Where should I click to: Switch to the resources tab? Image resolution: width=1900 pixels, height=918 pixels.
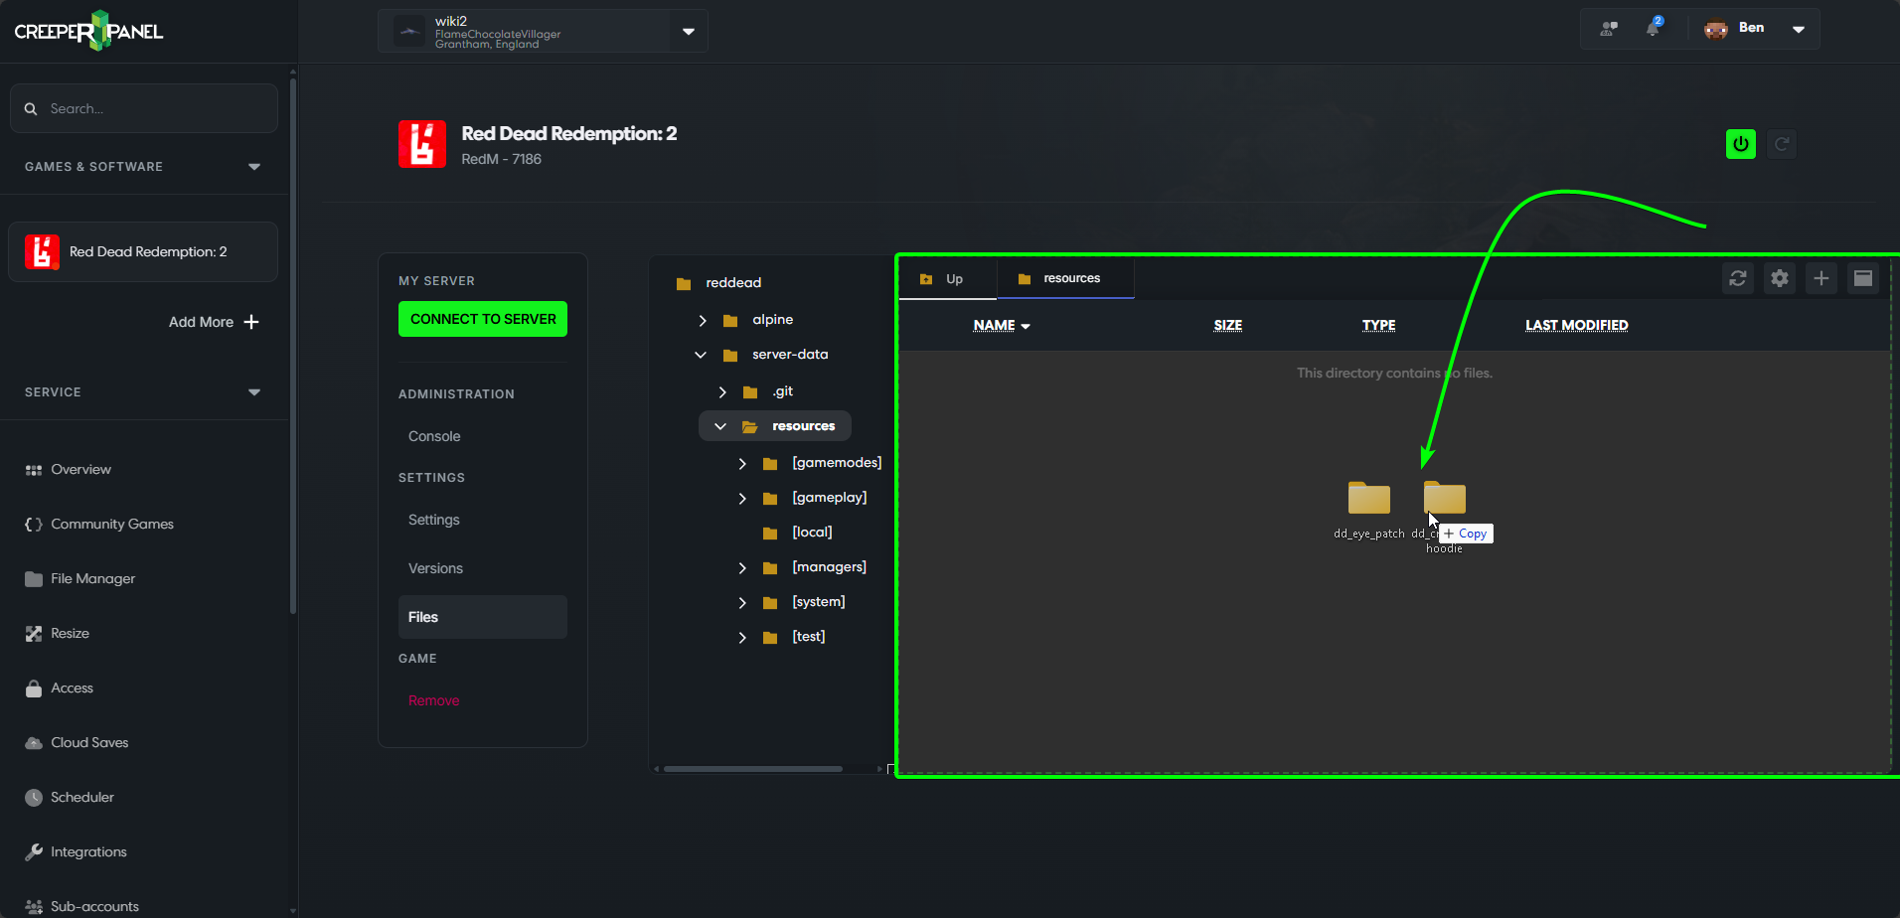1065,278
